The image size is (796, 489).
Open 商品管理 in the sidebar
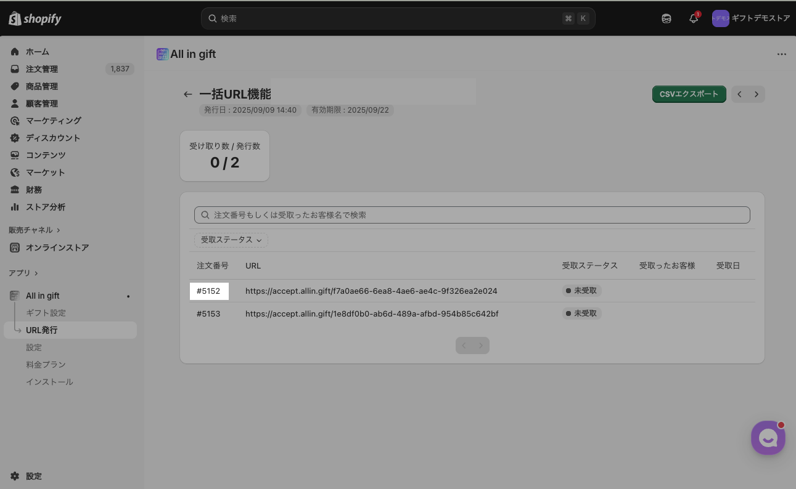pyautogui.click(x=42, y=86)
